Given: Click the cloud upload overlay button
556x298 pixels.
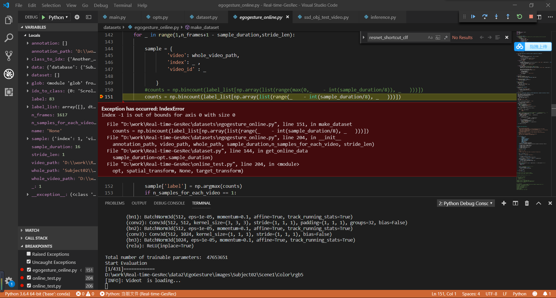Looking at the screenshot, I should (x=533, y=47).
